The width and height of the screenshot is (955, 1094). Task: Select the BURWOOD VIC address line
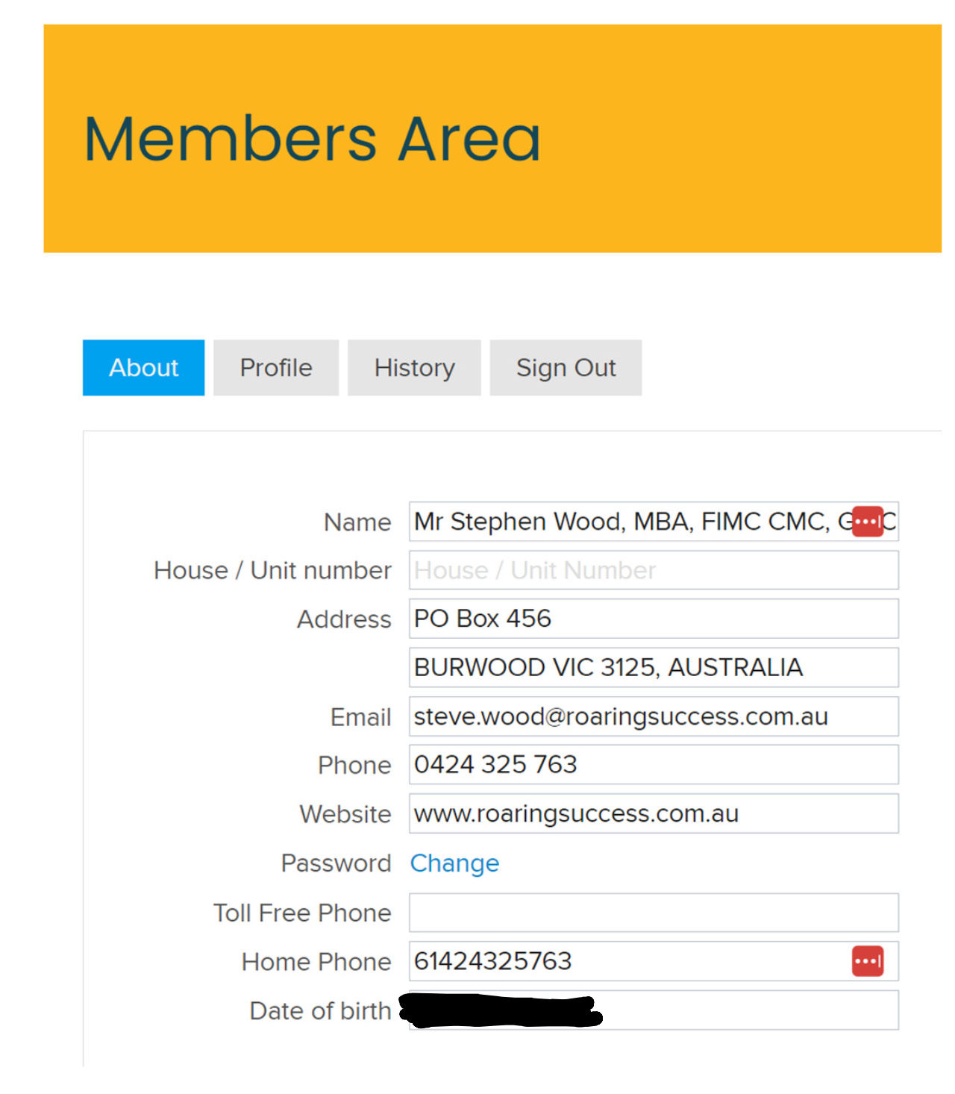point(653,667)
